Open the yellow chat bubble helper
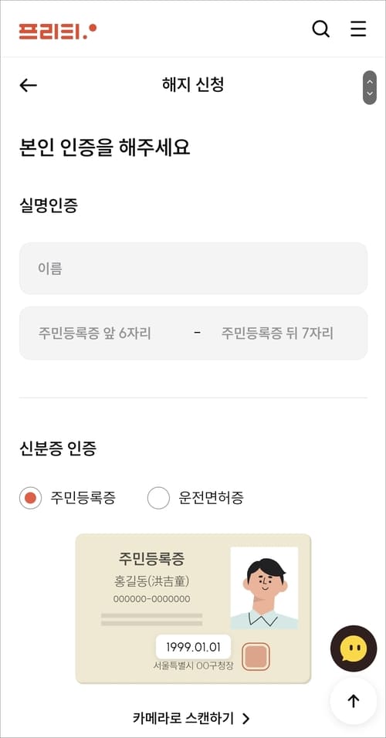This screenshot has height=738, width=386. coord(354,648)
